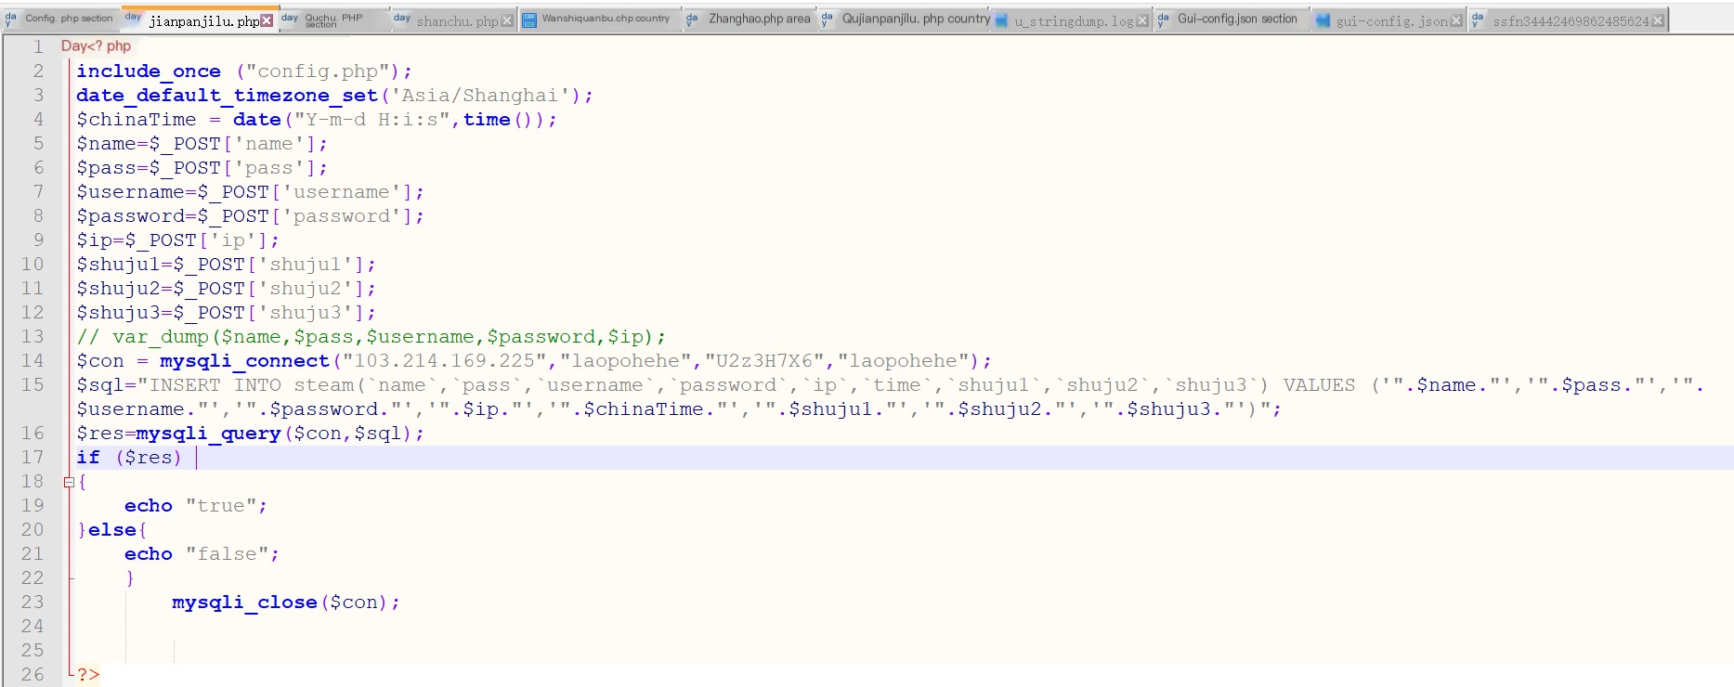Open the Quchu PHP section tab
The image size is (1734, 687).
coord(333,19)
